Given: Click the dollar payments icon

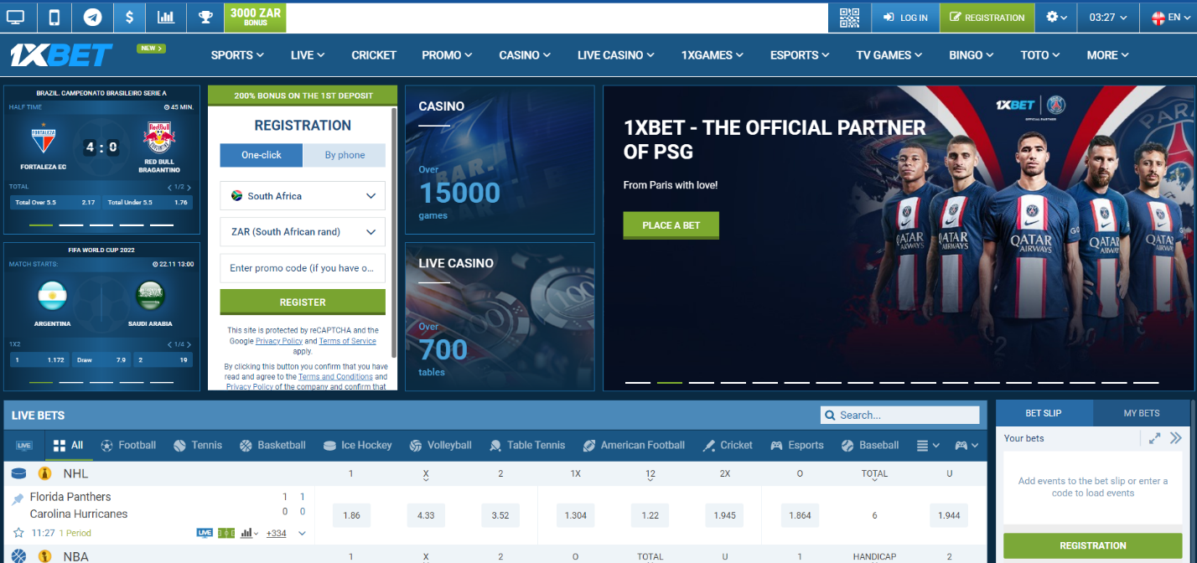Looking at the screenshot, I should (129, 17).
